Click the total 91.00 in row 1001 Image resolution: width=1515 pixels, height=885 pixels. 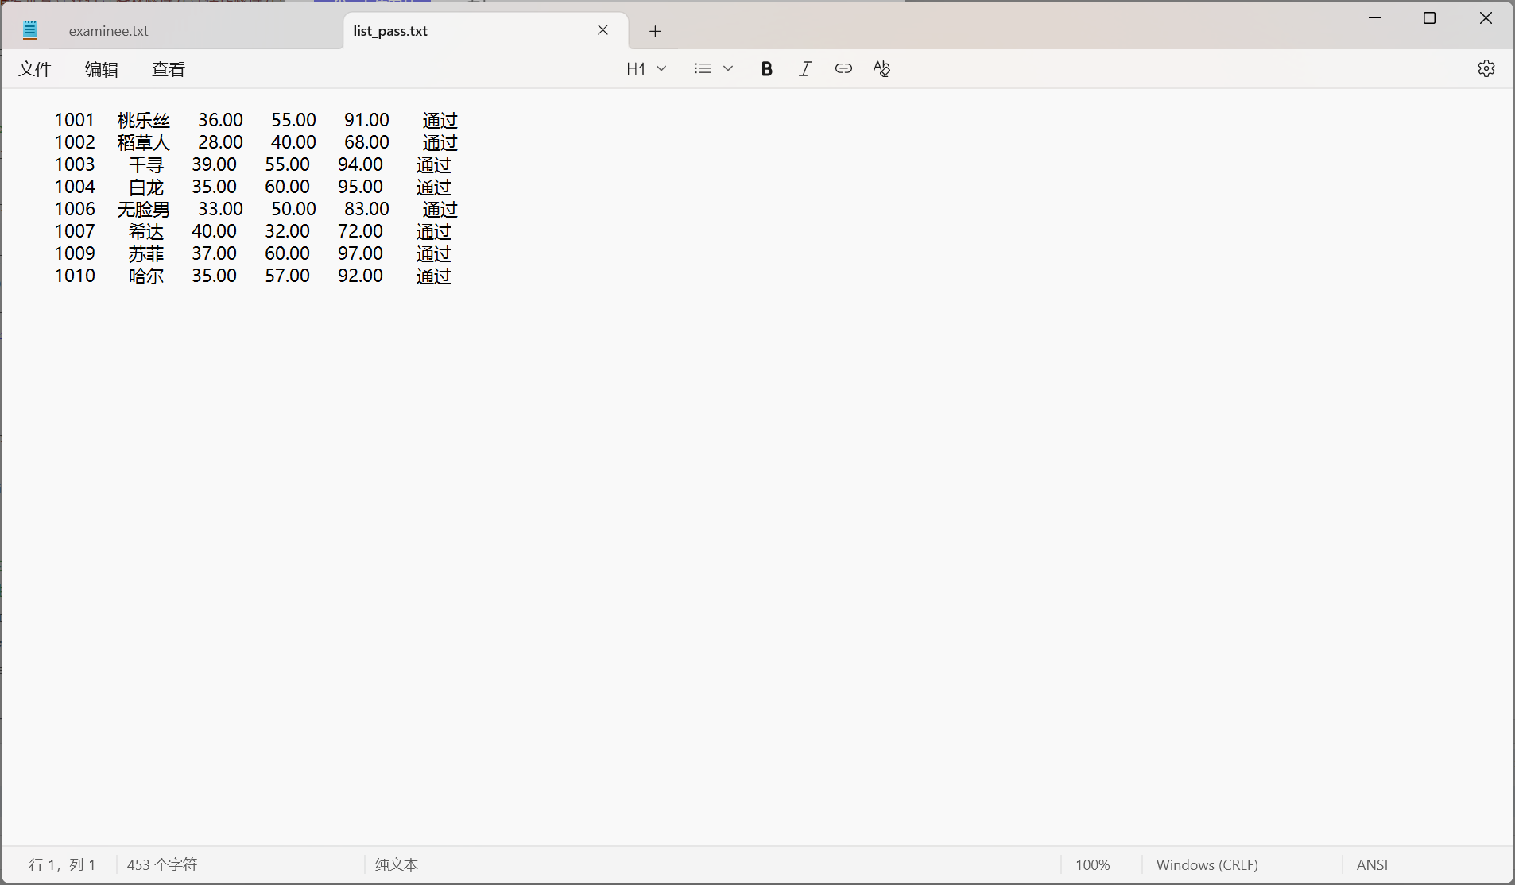366,120
